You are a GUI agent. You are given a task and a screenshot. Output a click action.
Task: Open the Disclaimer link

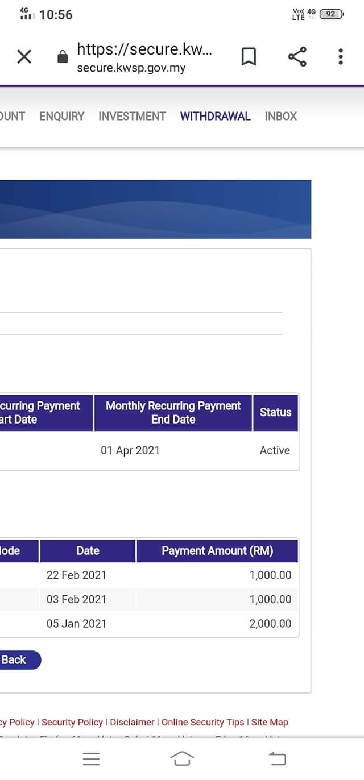click(x=132, y=722)
